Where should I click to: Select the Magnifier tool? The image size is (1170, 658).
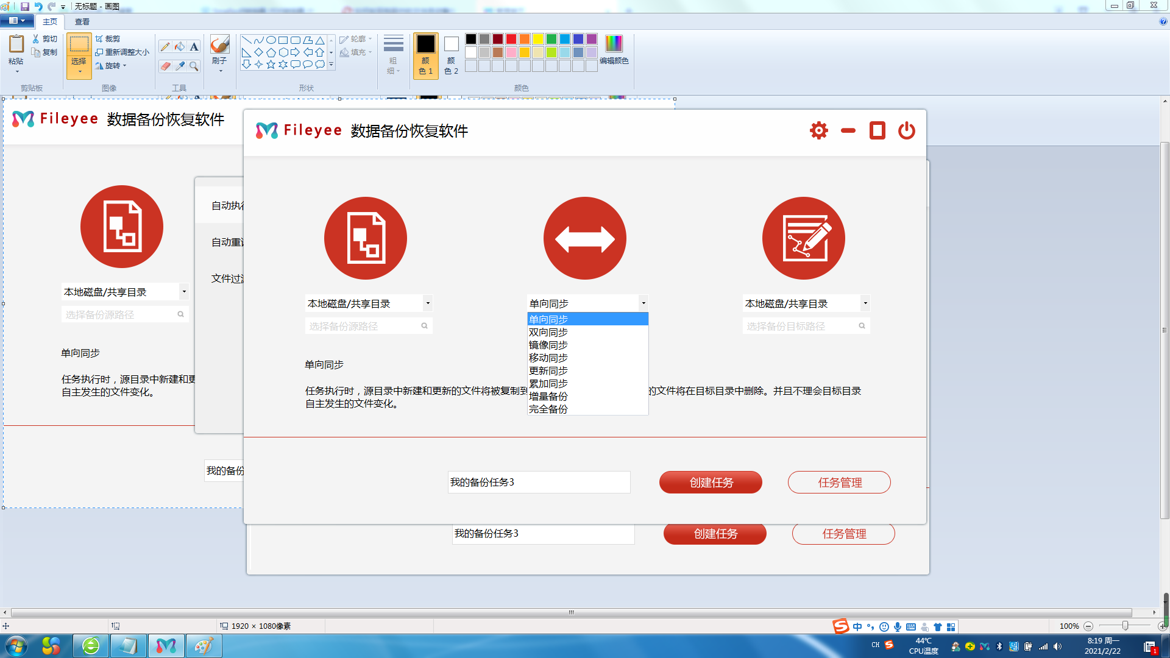click(194, 66)
